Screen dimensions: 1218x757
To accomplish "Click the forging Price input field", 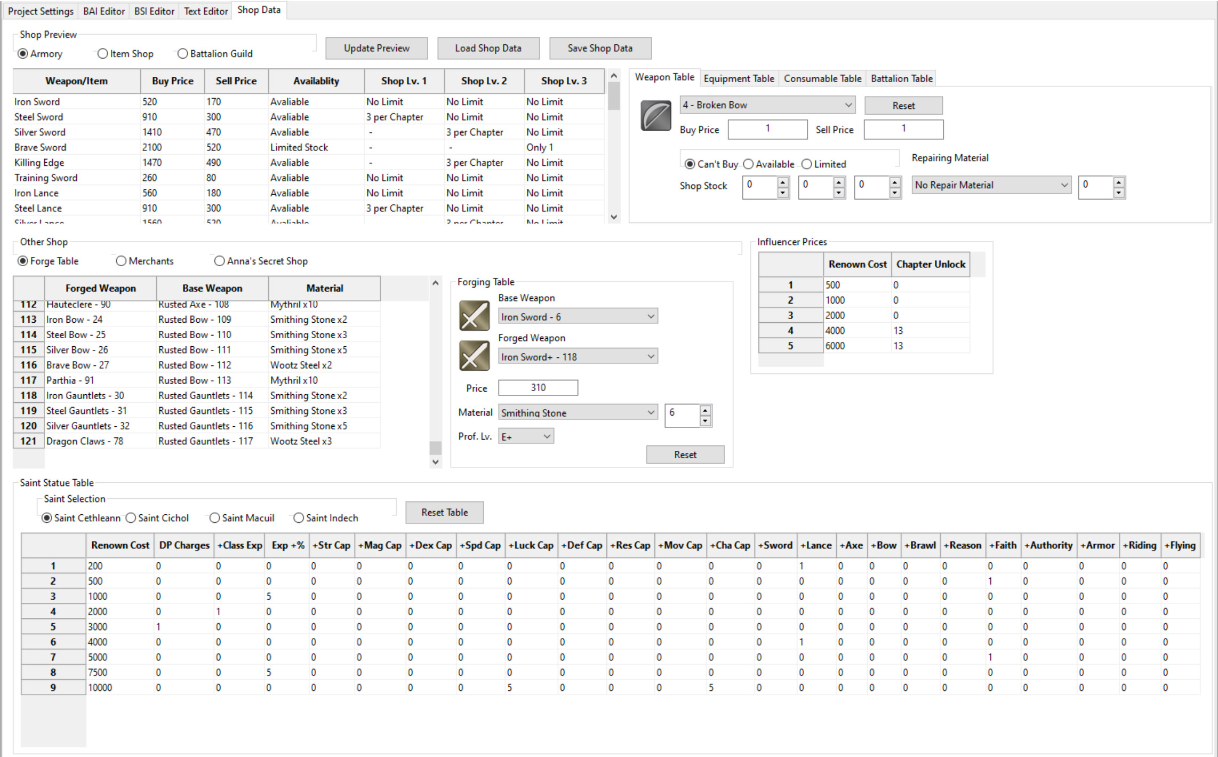I will click(538, 387).
